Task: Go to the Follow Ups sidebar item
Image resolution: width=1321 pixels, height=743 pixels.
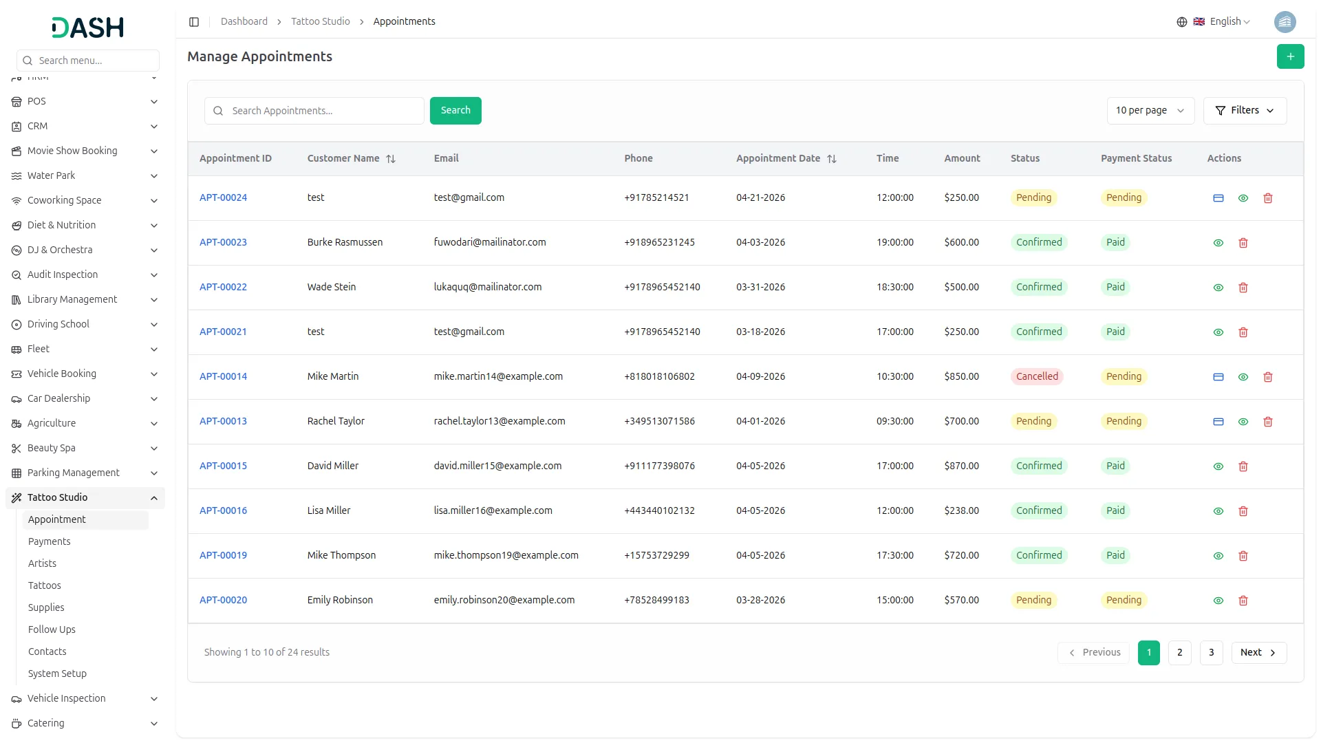Action: coord(52,629)
